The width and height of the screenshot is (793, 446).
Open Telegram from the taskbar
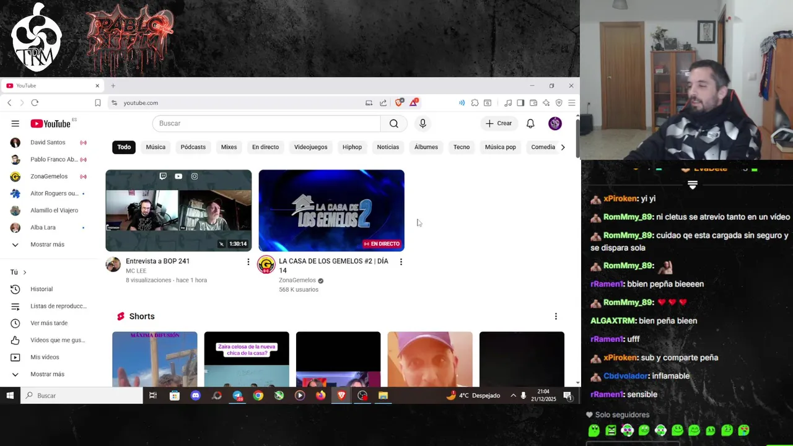tap(237, 395)
